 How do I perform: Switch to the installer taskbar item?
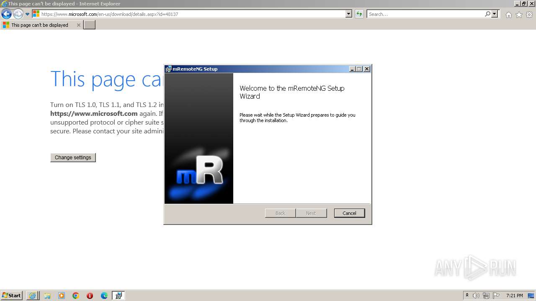[119, 296]
